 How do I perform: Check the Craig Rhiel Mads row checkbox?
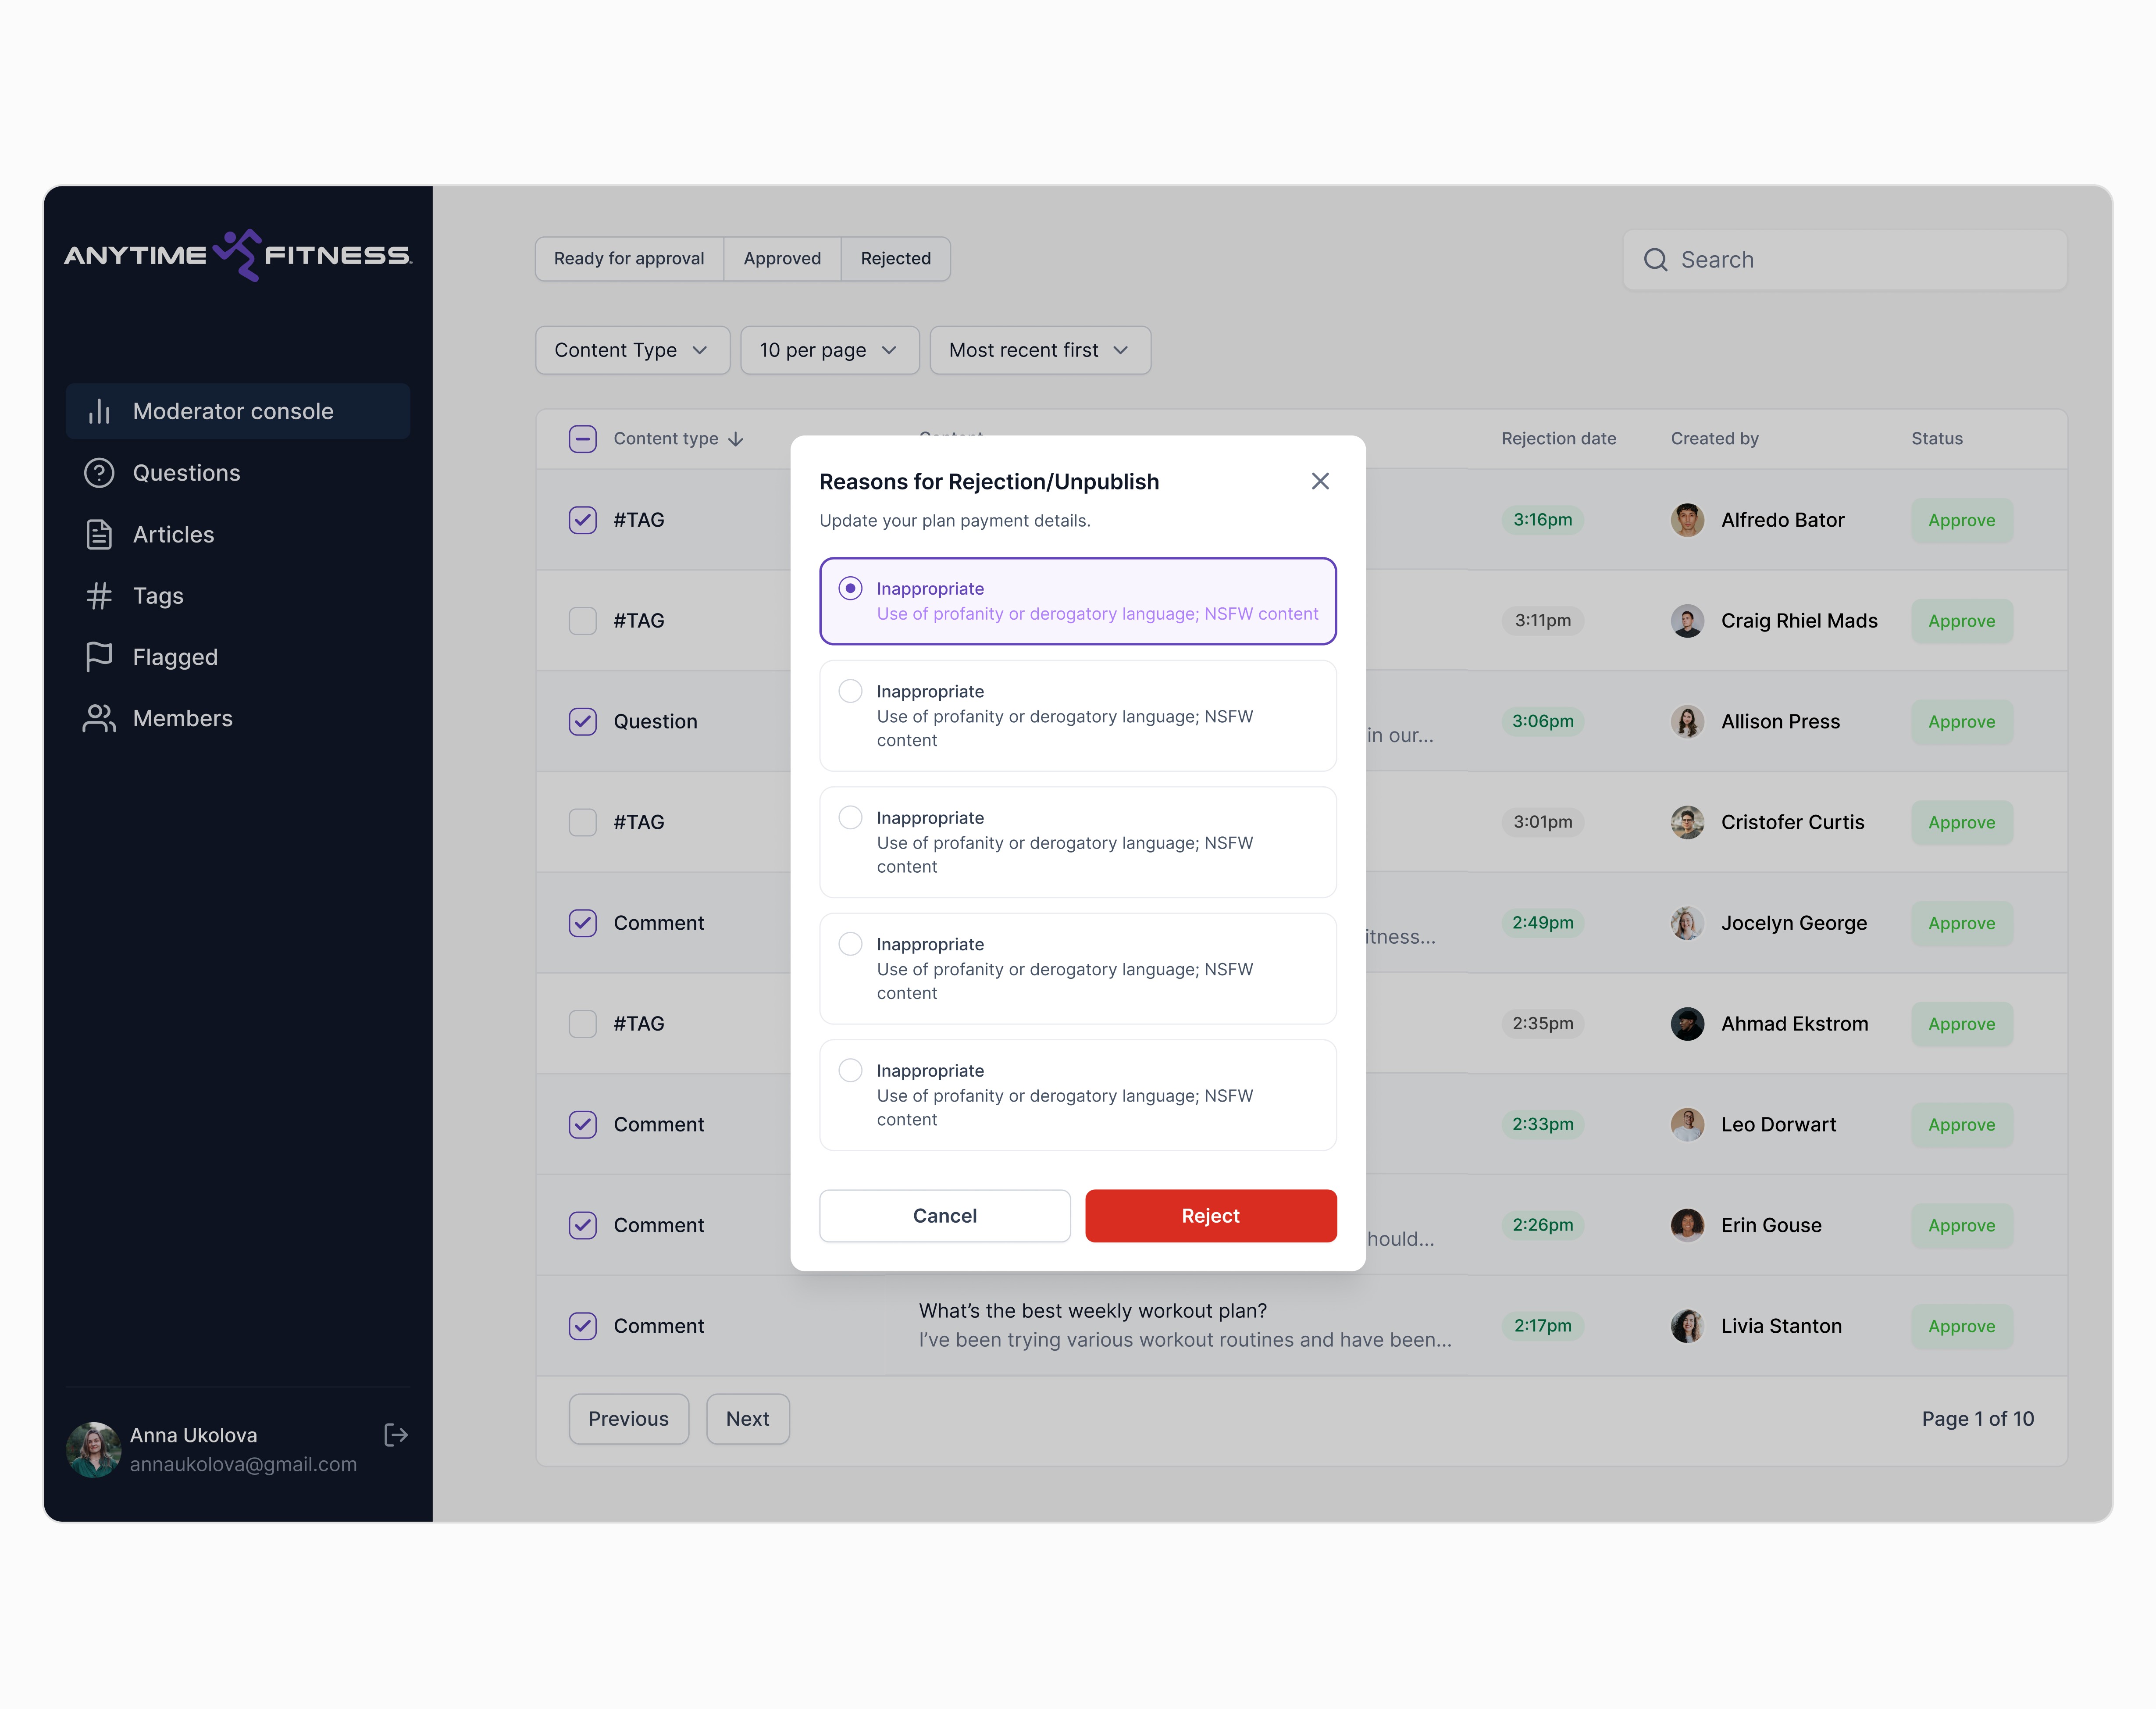click(x=583, y=621)
